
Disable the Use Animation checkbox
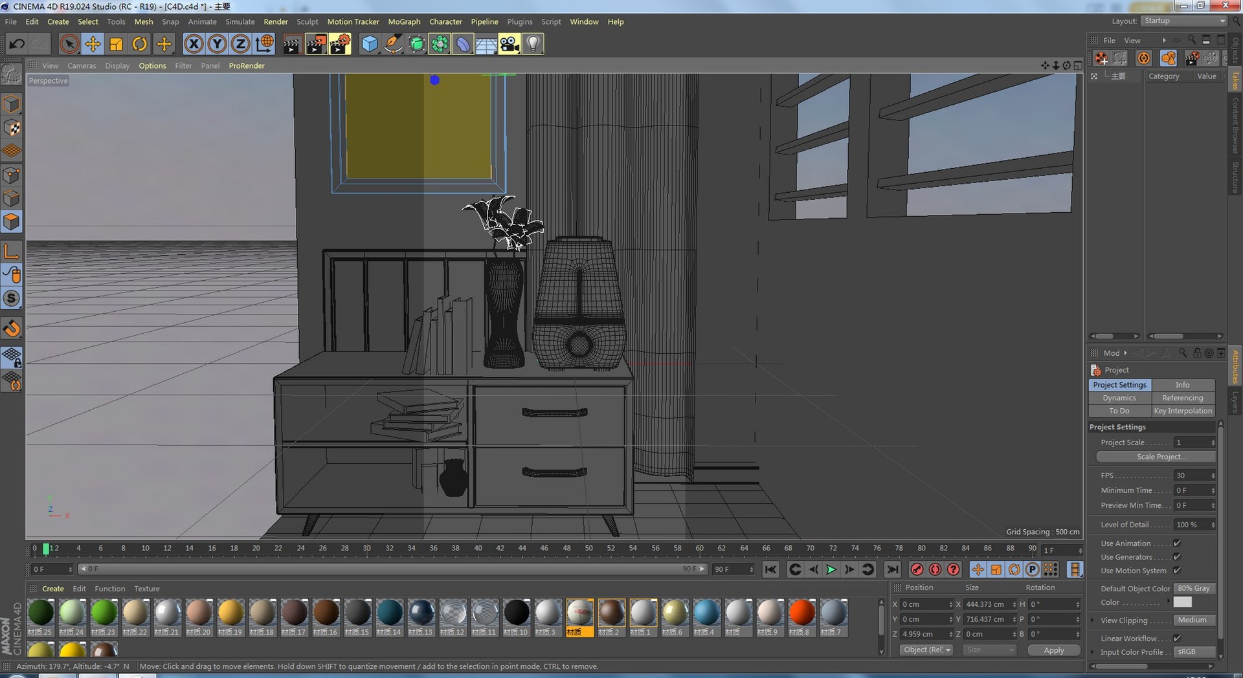1177,543
